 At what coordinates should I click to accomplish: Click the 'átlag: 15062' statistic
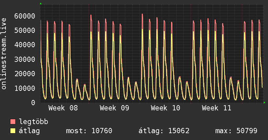click(164, 131)
